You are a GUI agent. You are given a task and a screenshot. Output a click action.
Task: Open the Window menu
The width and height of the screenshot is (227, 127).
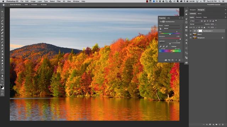76,1
